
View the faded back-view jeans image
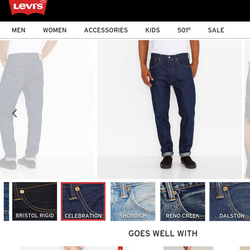click(47, 109)
